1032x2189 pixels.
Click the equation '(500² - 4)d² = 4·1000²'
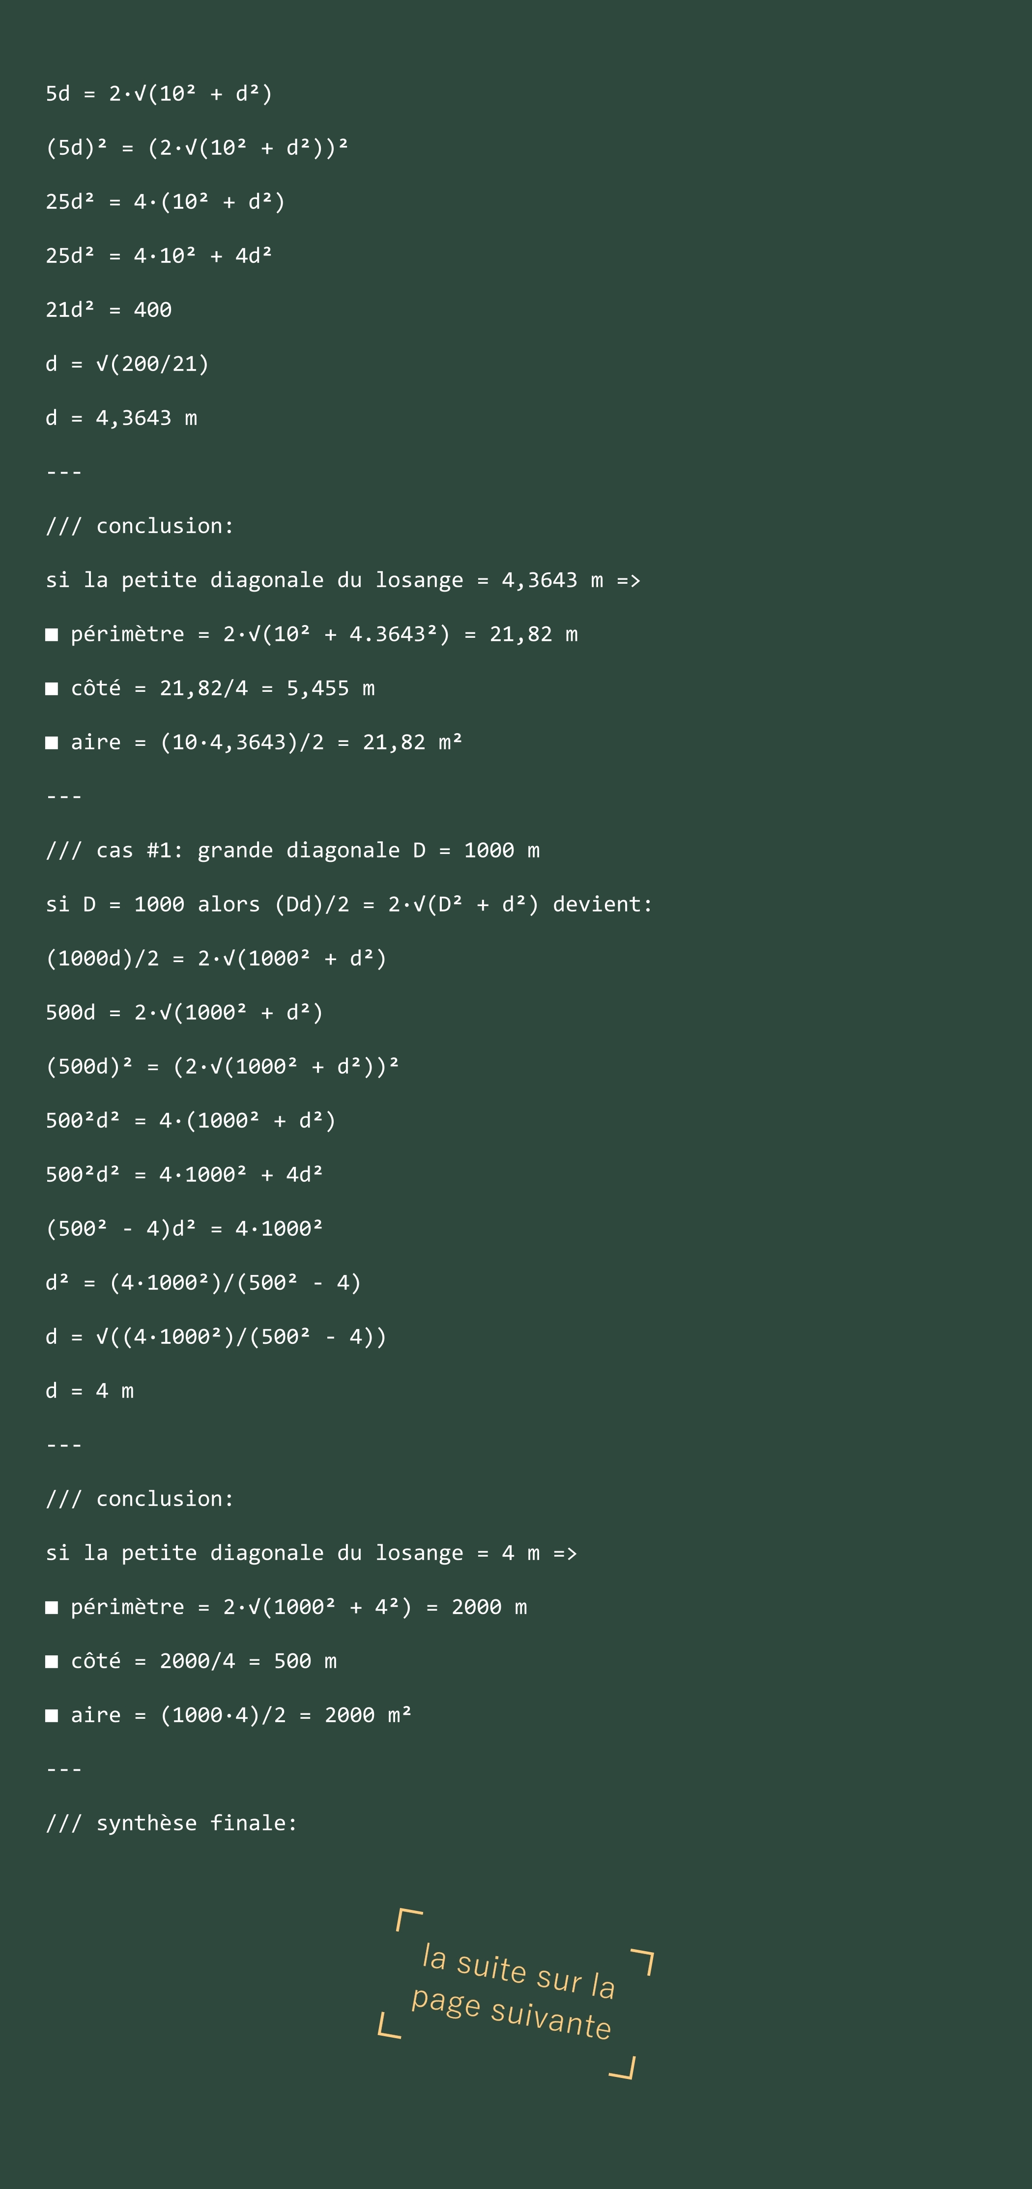(184, 1228)
